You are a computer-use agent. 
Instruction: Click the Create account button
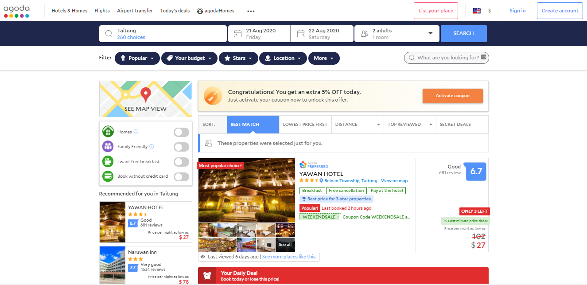tap(560, 11)
